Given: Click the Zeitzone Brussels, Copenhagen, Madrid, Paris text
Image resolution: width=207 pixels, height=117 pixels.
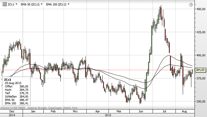Looking at the screenshot, I should [52, 108].
